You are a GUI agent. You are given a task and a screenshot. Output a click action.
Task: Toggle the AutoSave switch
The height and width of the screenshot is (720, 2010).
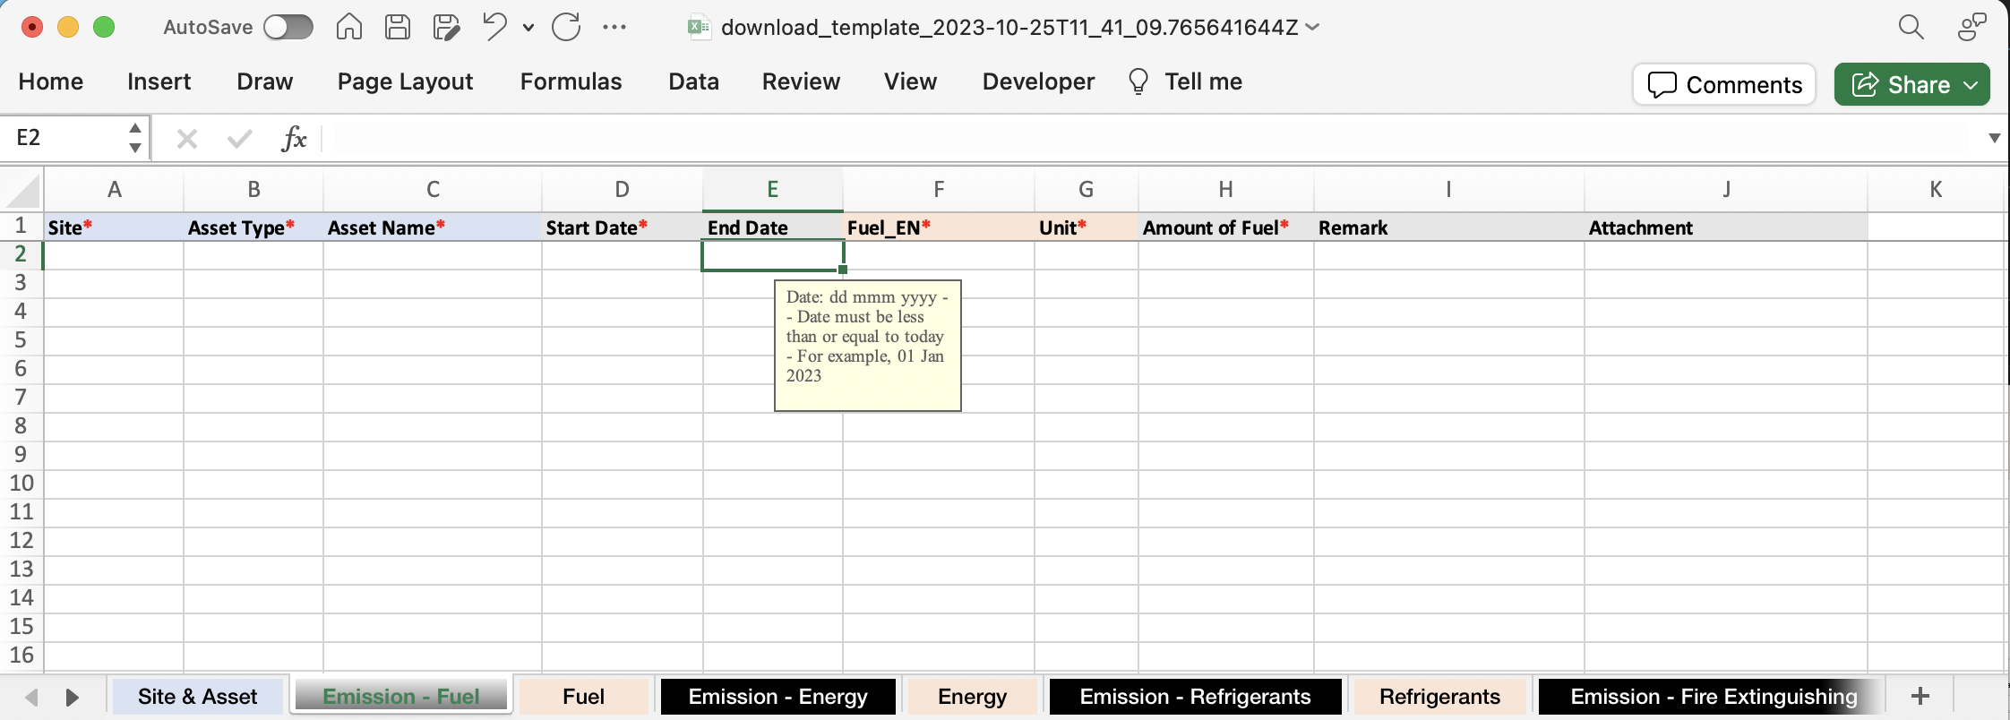click(x=288, y=27)
